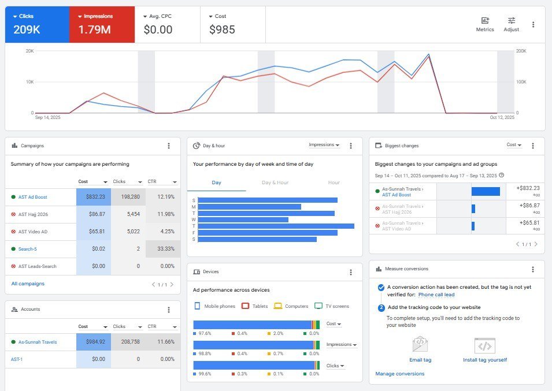Screen dimensions: 552x391
Task: Expand Impressions dropdown in Day & hour card
Action: [324, 145]
